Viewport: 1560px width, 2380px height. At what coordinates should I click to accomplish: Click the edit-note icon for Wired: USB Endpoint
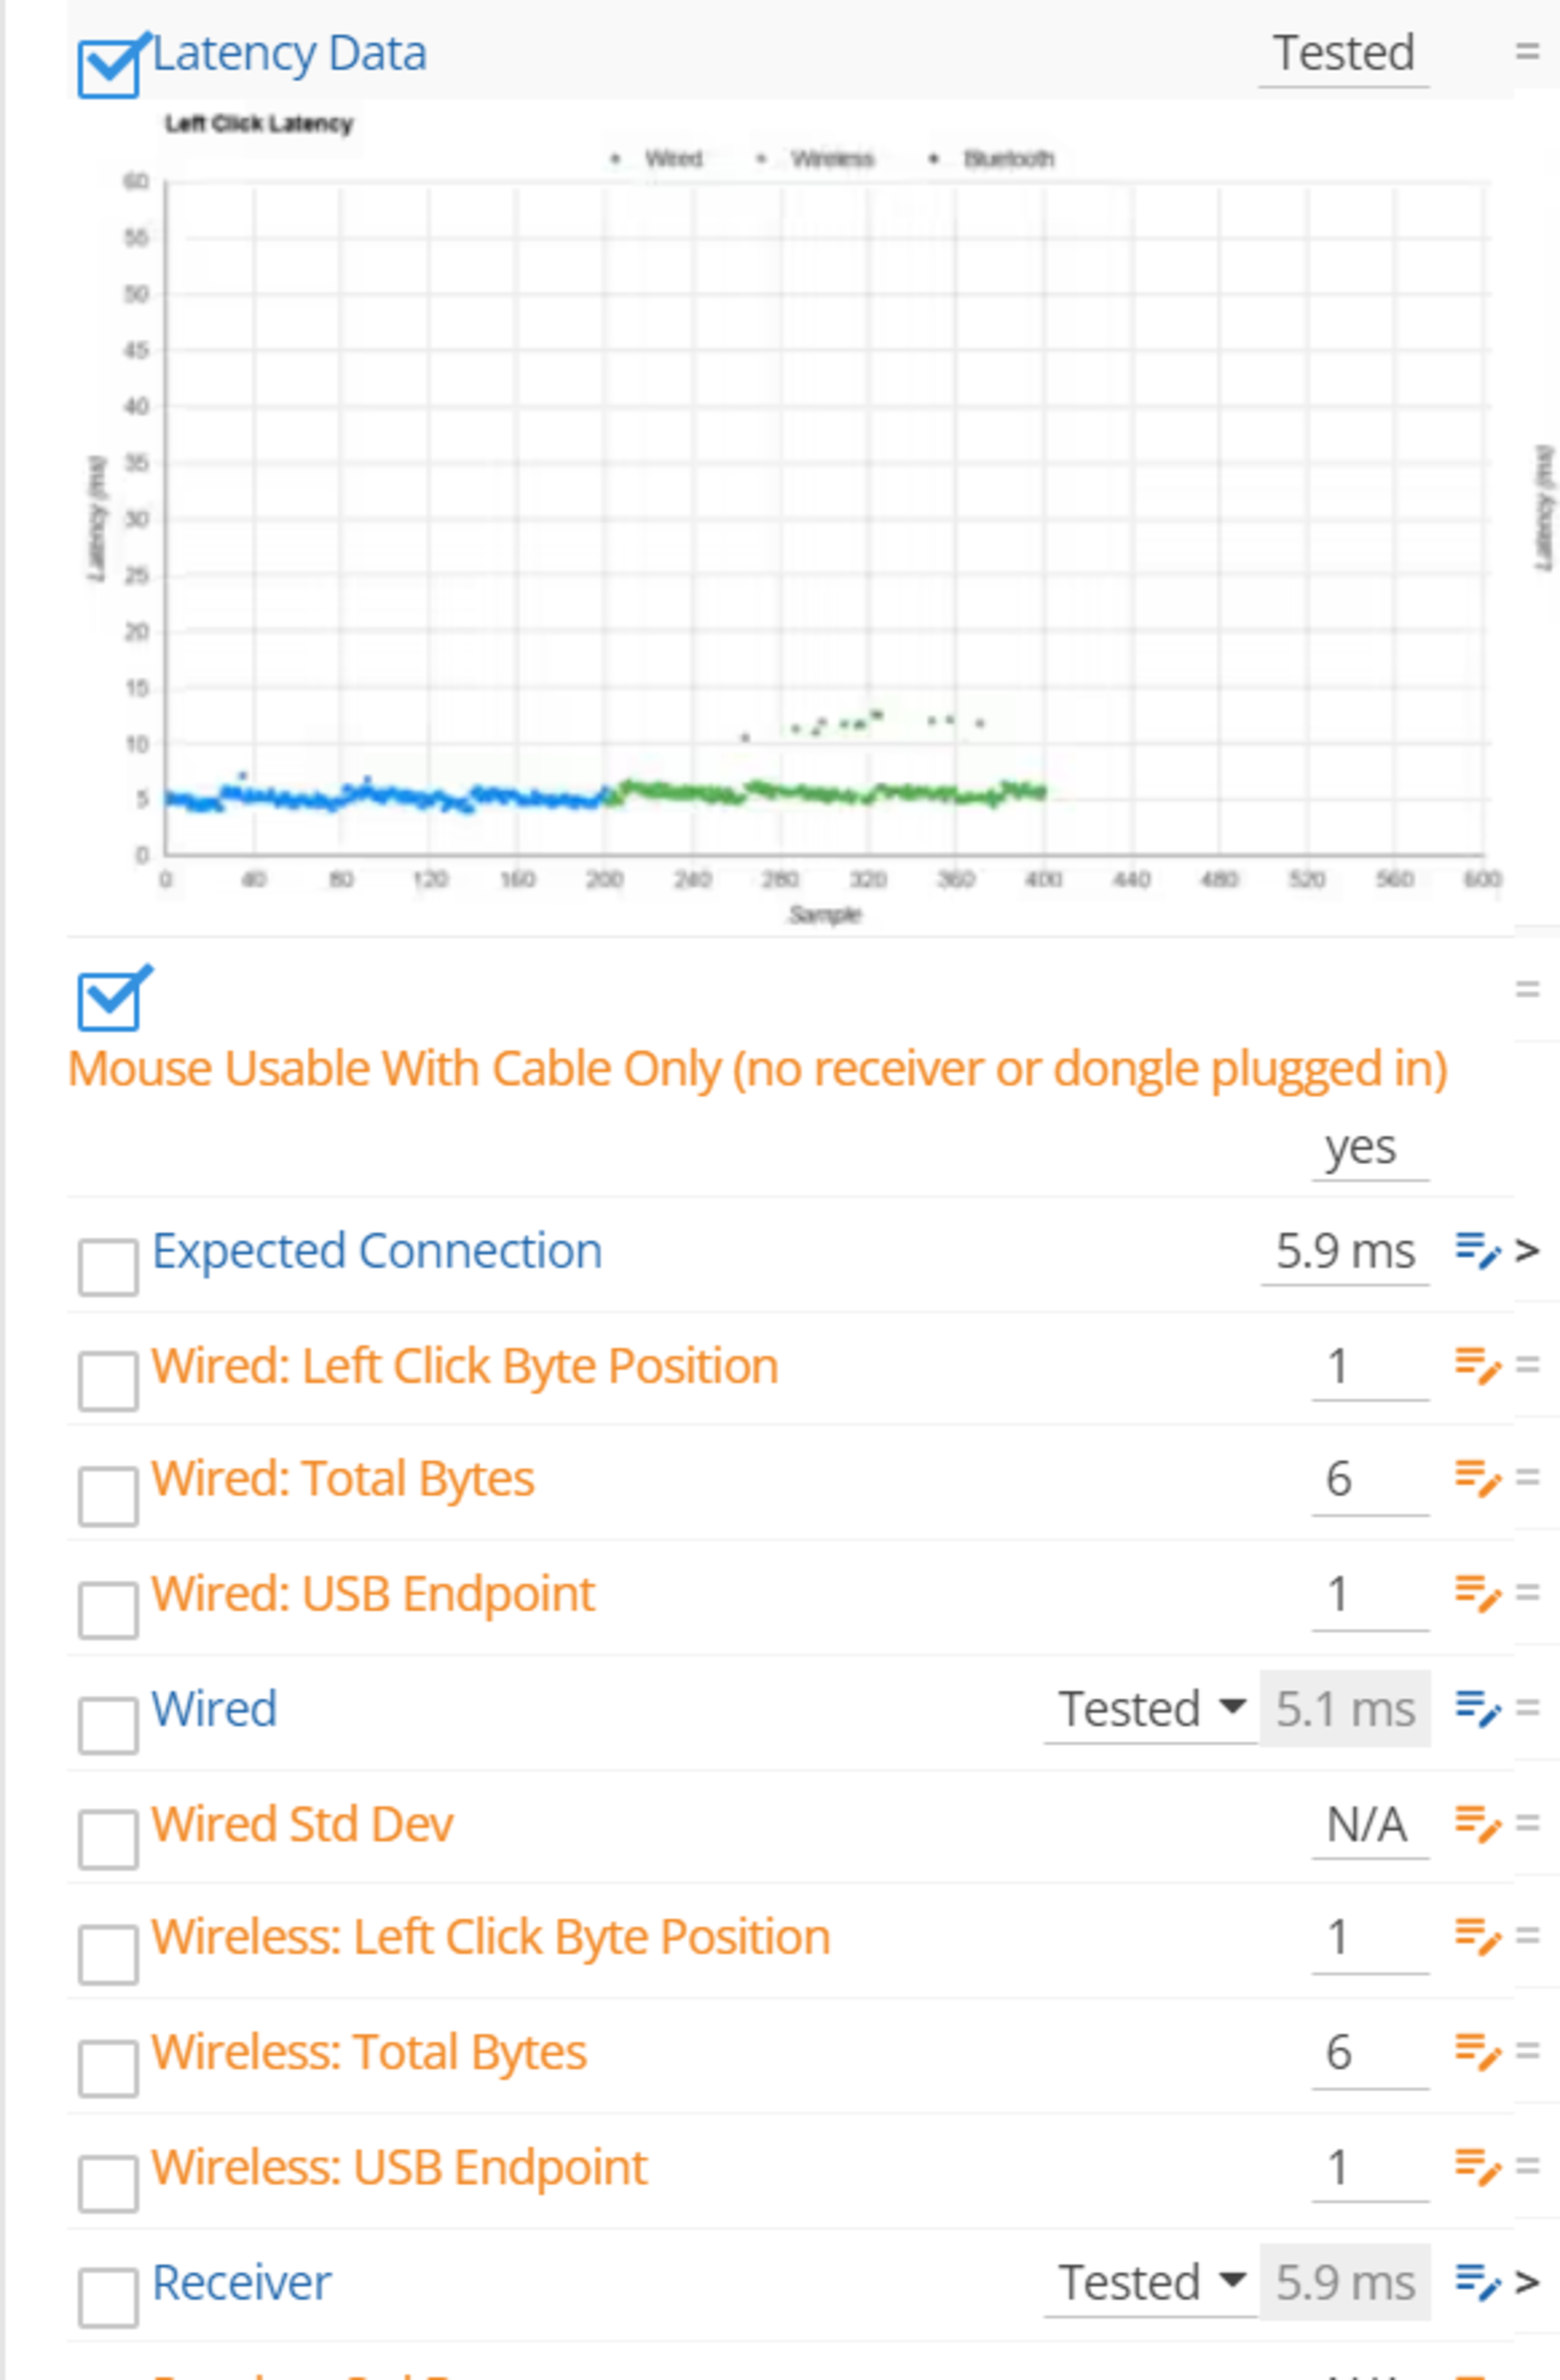[x=1477, y=1593]
